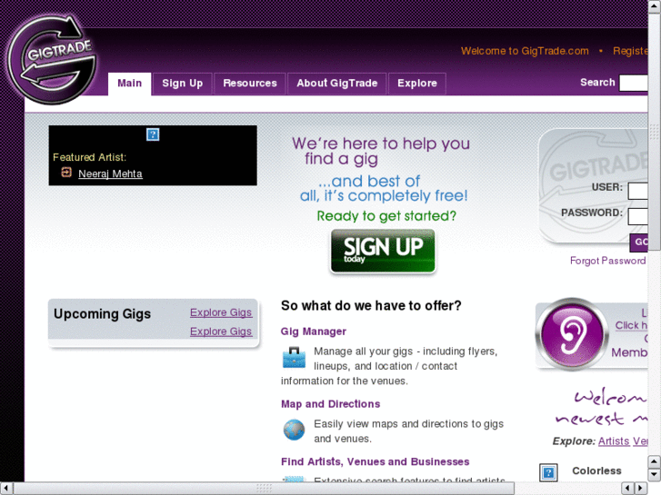Switch to the Resources tab

(x=250, y=84)
